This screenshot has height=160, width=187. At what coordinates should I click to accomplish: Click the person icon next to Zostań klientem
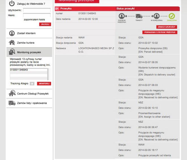tap(12, 33)
